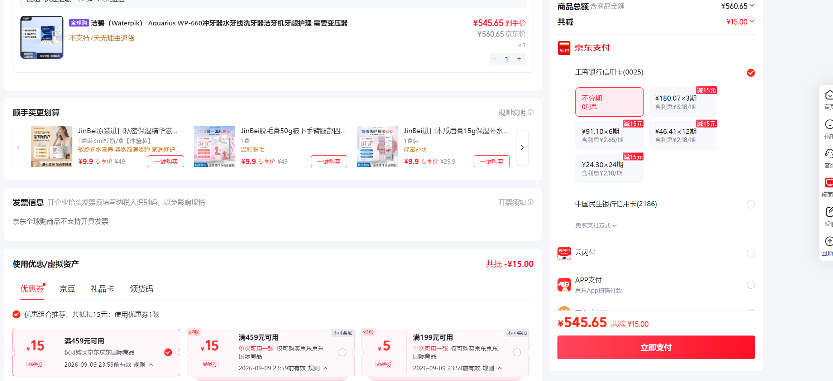Click 一键购买 for JinBei脱毛膏
833x381 pixels.
point(329,161)
